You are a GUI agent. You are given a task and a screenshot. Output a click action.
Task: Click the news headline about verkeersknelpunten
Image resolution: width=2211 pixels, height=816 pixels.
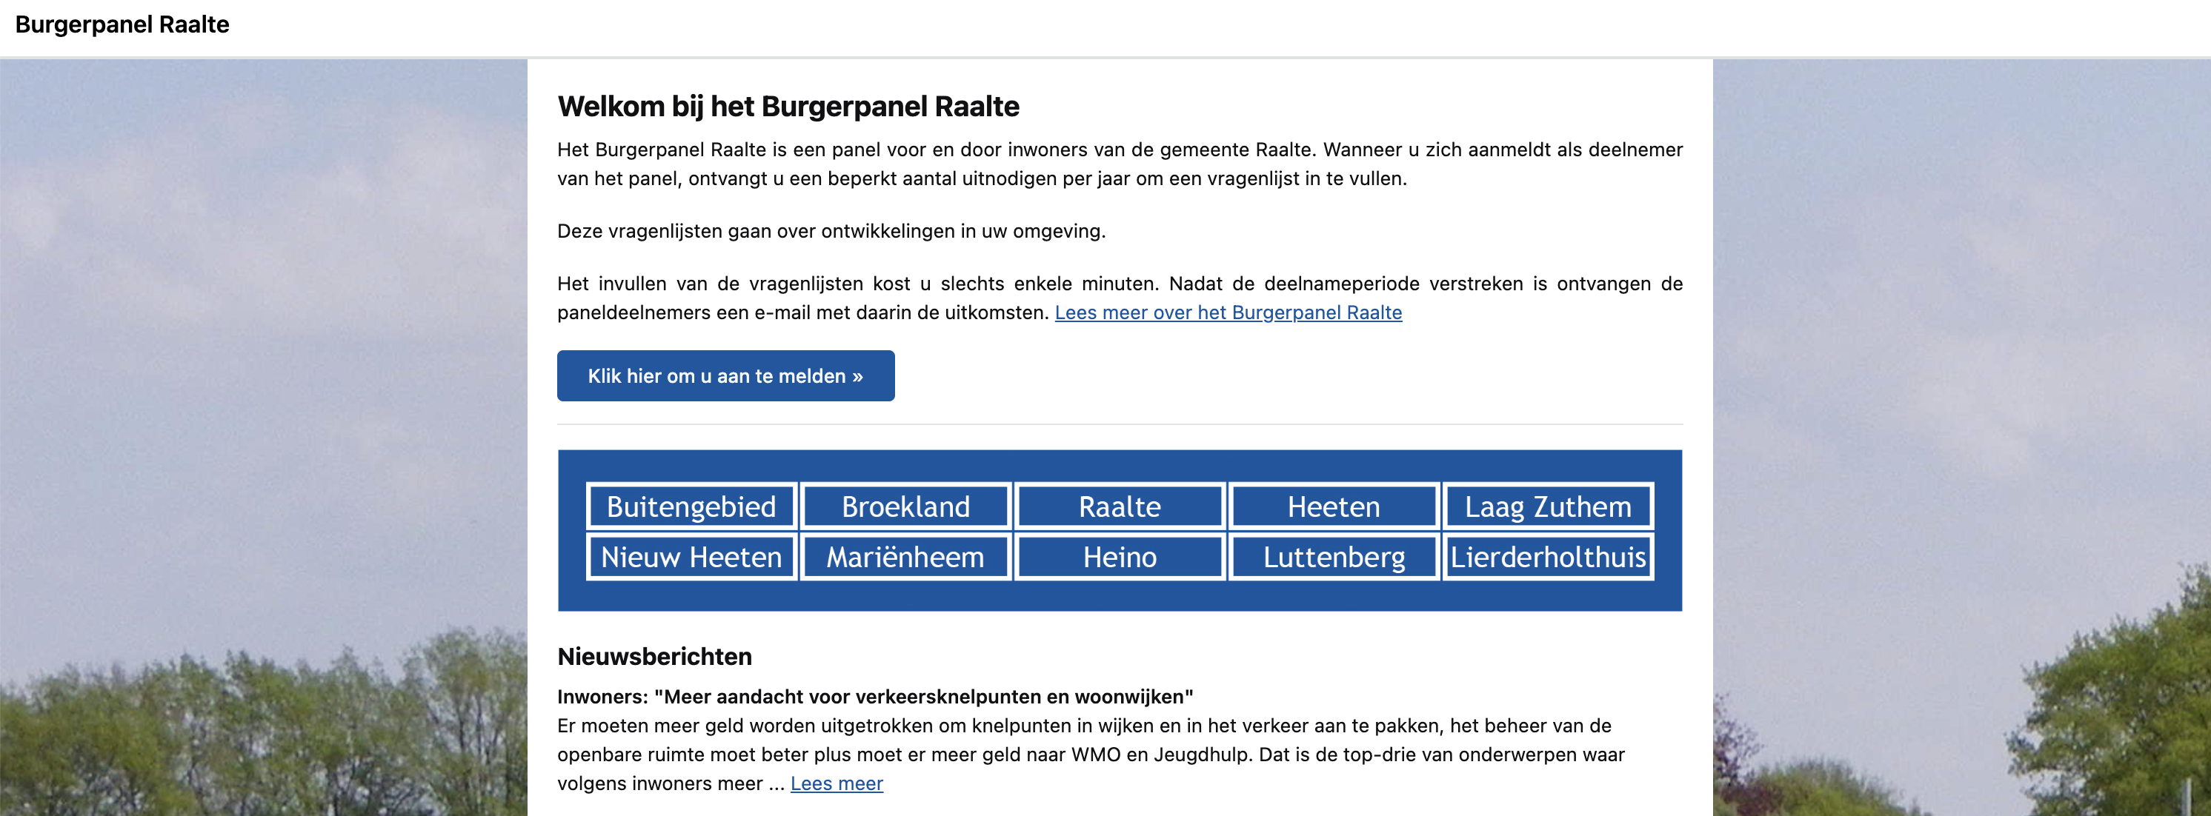point(874,697)
